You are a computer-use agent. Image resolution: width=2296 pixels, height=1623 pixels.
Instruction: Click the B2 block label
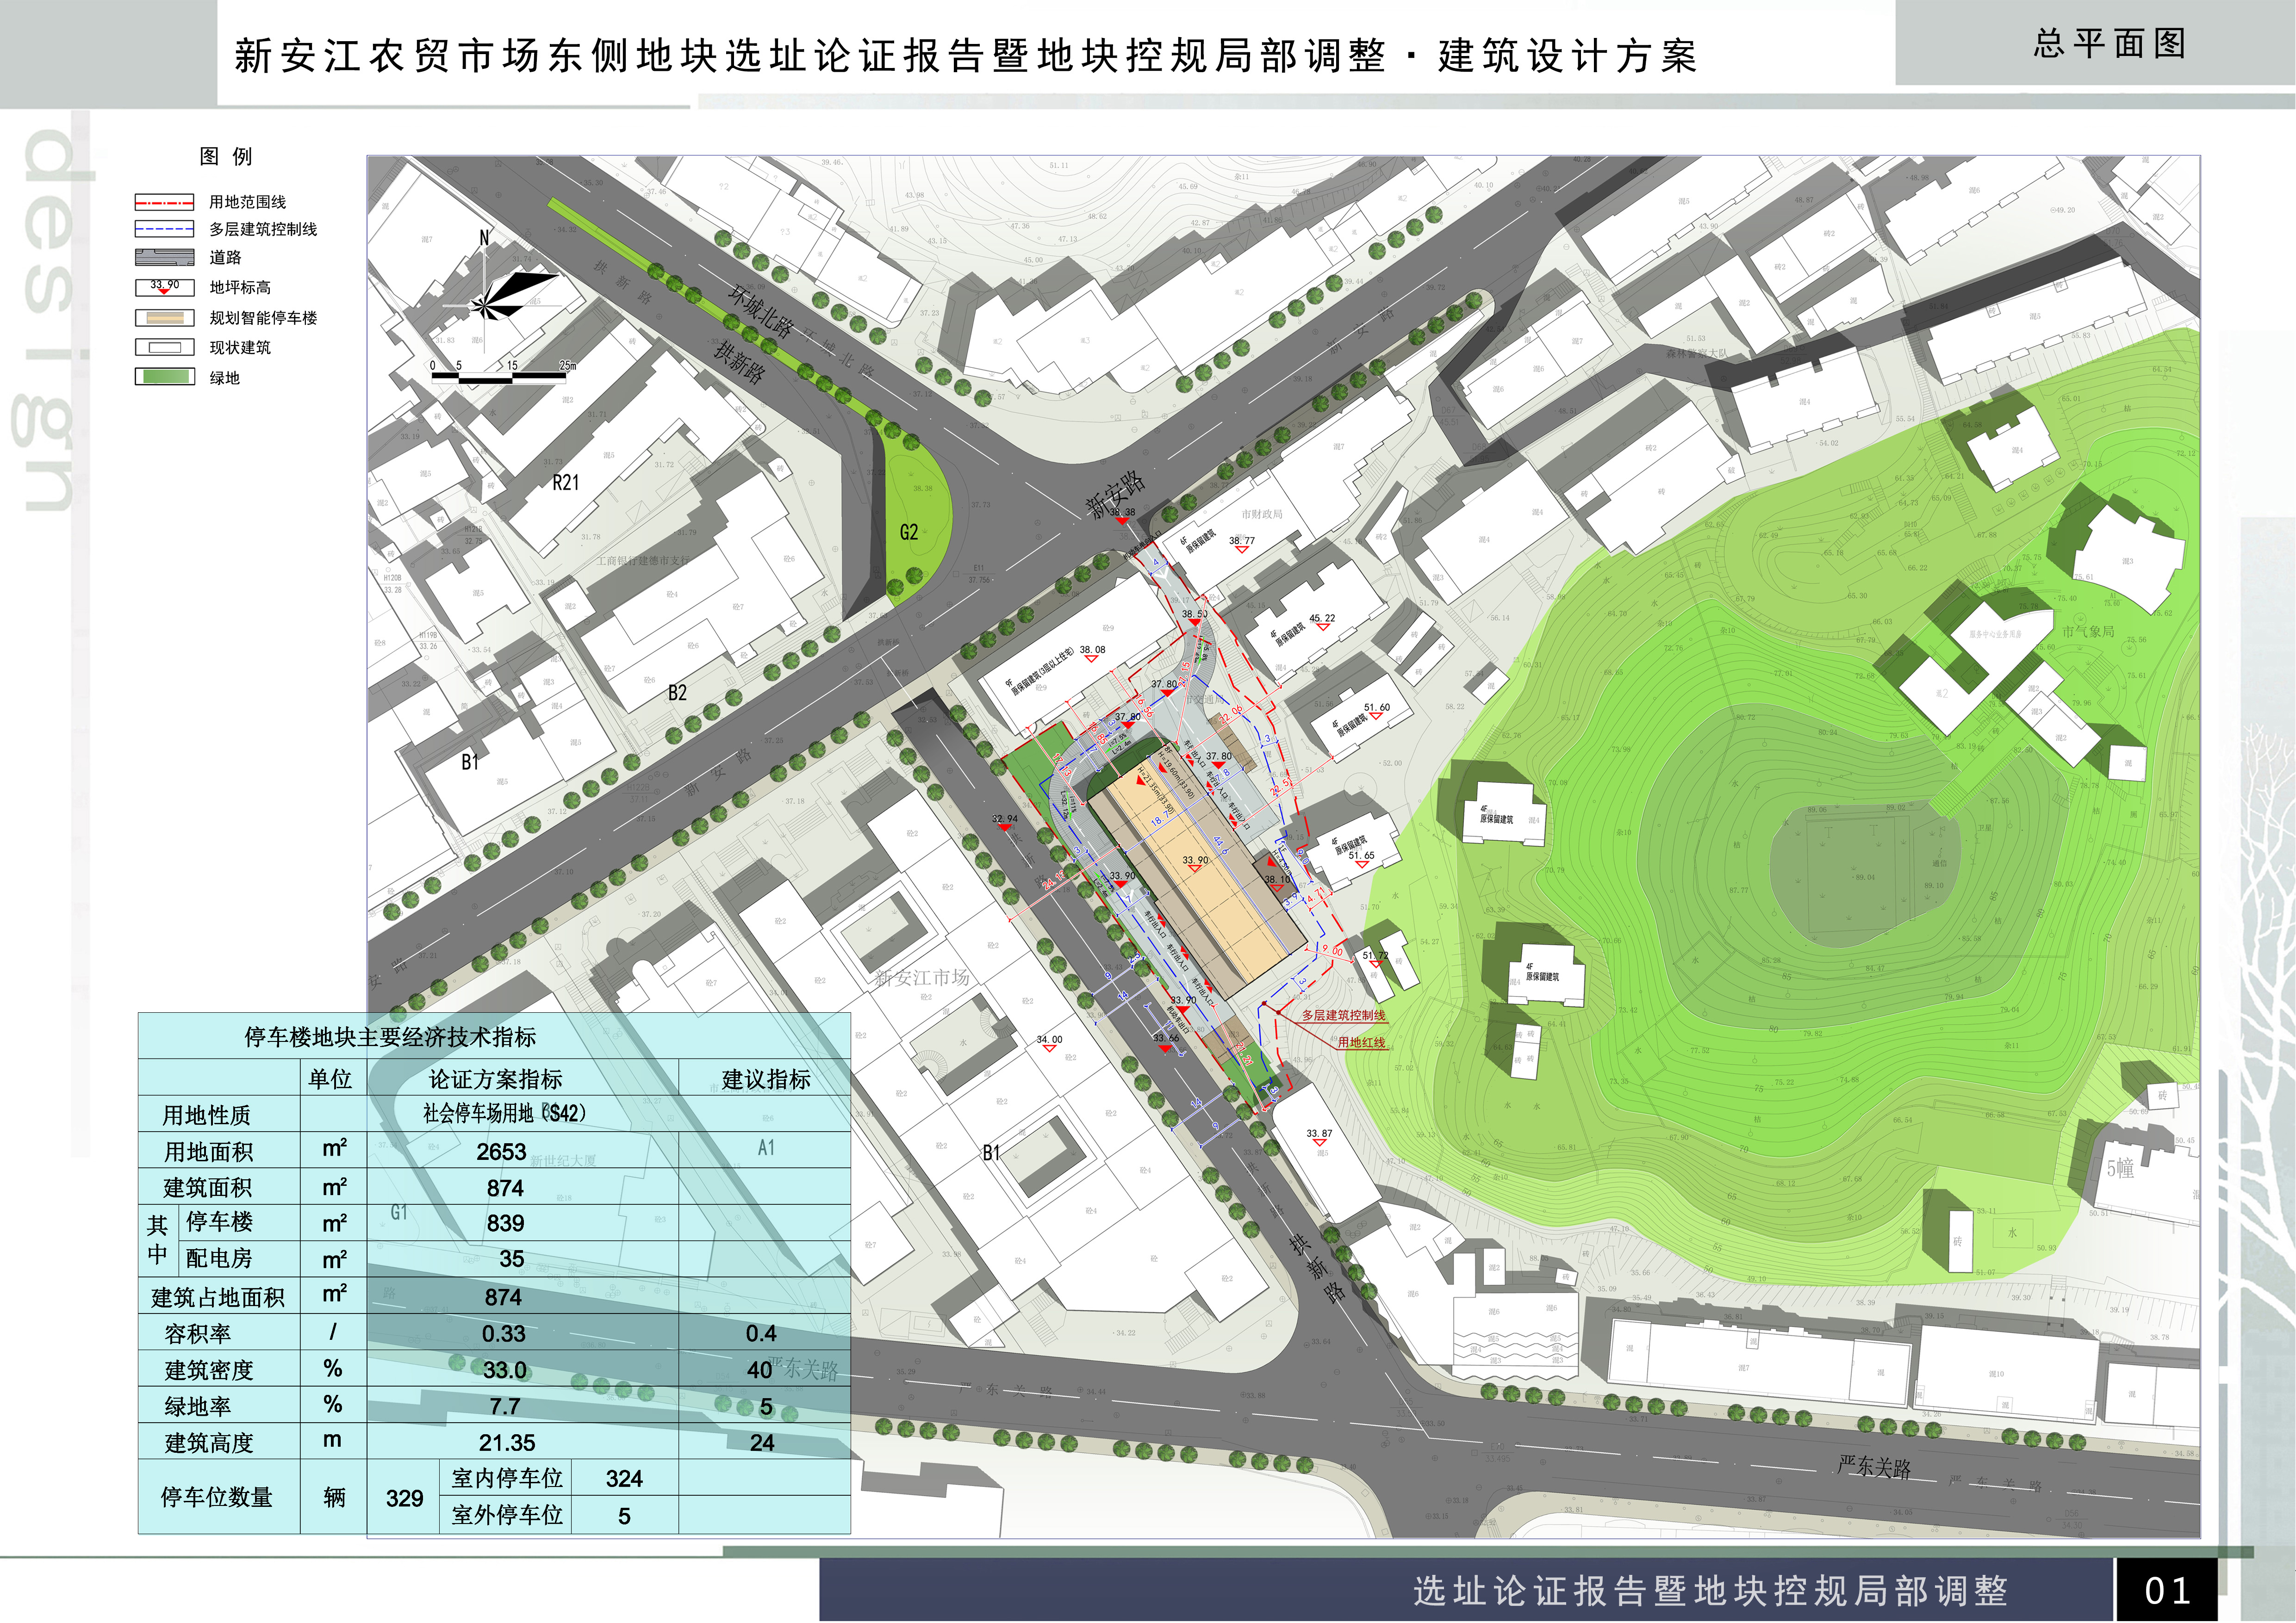677,694
